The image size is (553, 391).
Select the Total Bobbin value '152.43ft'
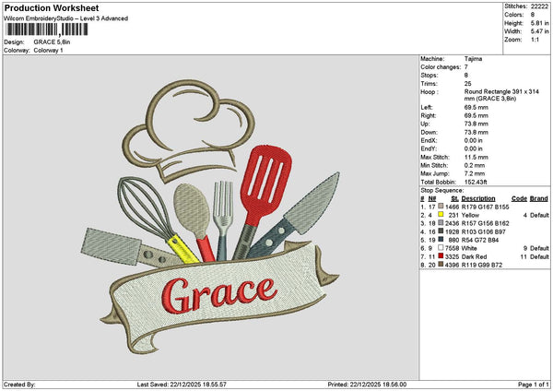point(476,182)
